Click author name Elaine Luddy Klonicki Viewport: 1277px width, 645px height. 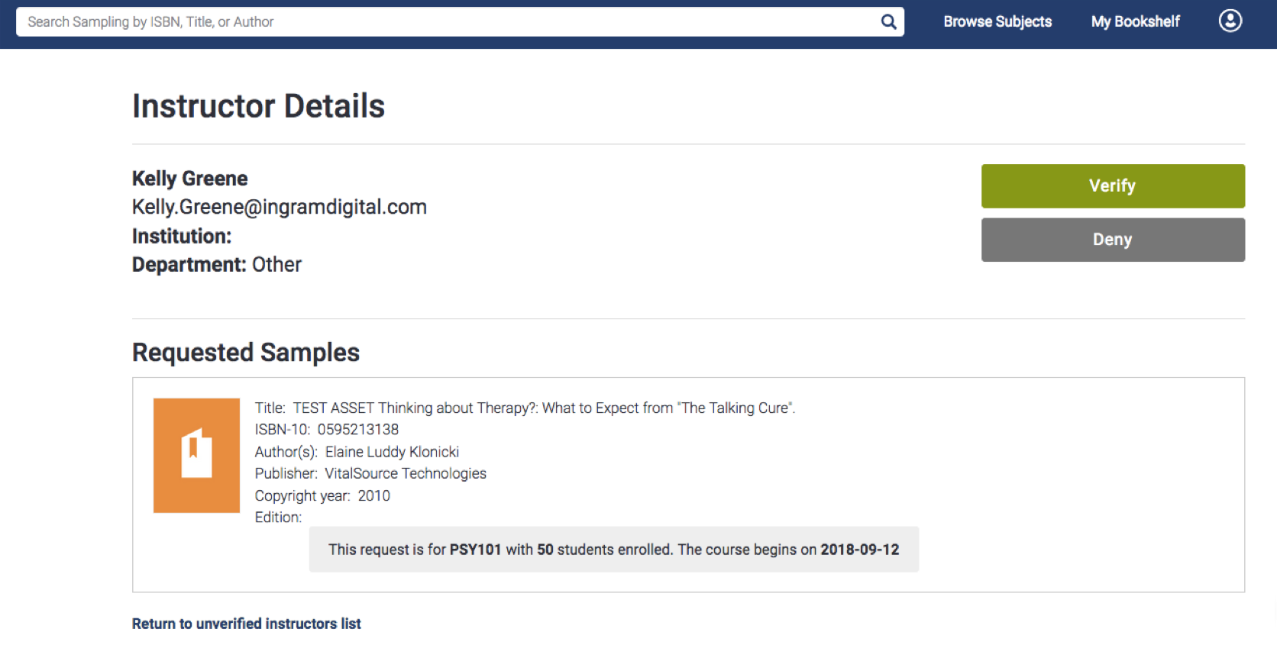(x=391, y=452)
